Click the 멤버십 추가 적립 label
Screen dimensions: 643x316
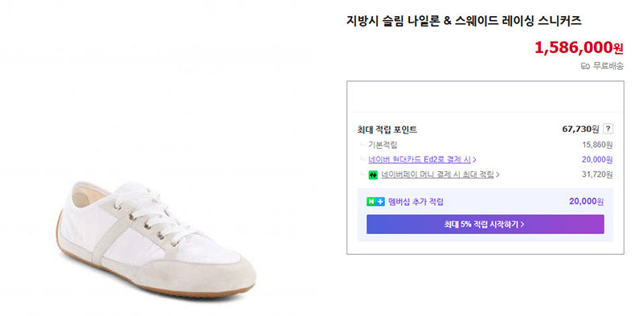click(x=416, y=202)
